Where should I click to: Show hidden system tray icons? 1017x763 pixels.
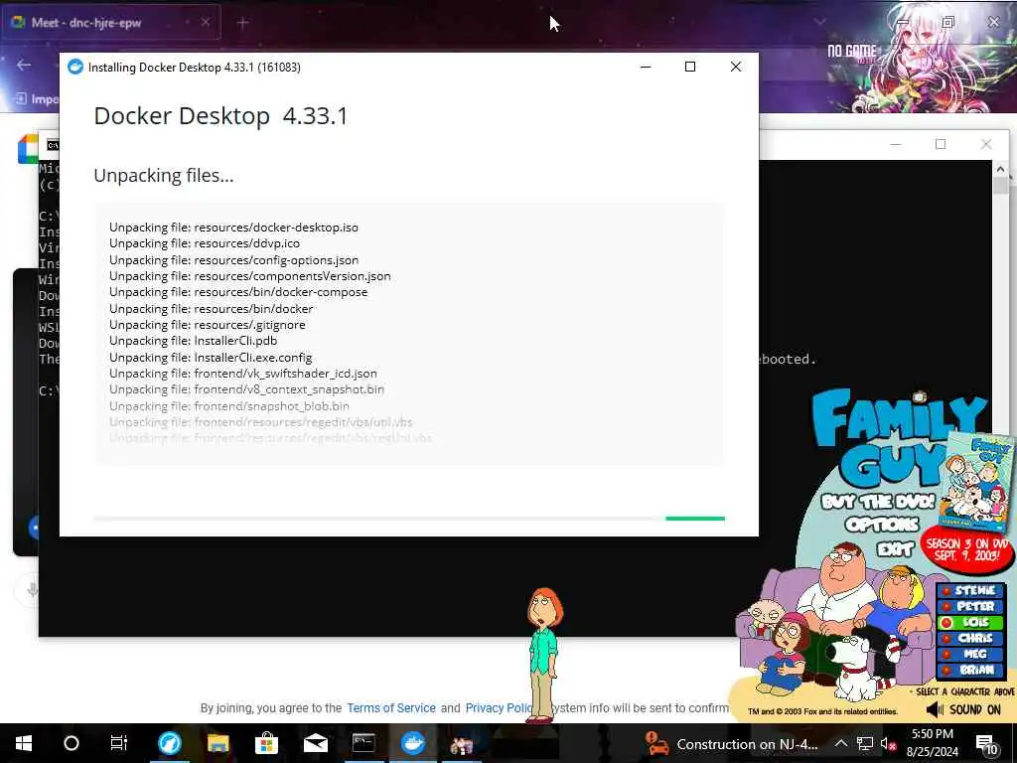click(x=840, y=743)
